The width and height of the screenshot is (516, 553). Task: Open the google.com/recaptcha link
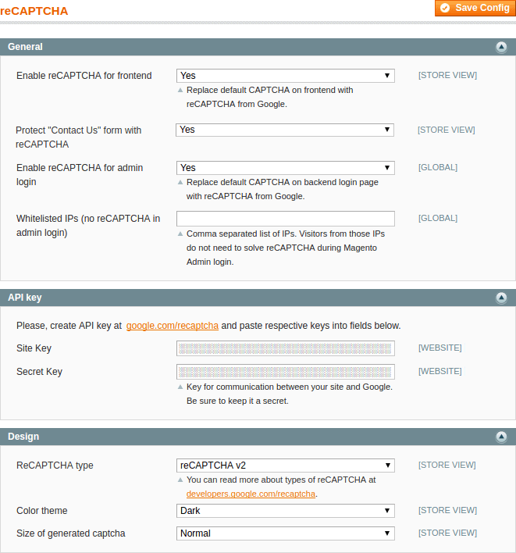[173, 326]
